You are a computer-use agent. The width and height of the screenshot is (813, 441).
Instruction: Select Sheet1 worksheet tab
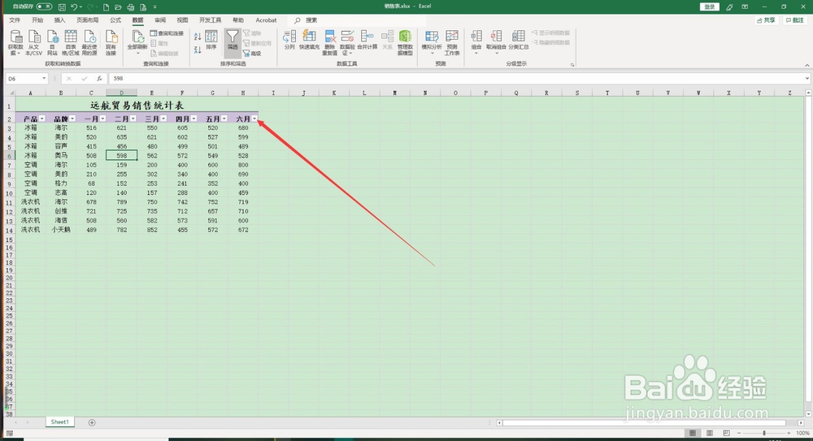(59, 422)
